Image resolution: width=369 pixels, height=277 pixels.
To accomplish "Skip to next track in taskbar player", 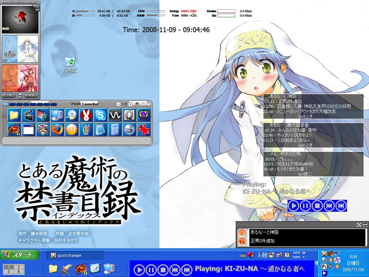I will 187,270.
